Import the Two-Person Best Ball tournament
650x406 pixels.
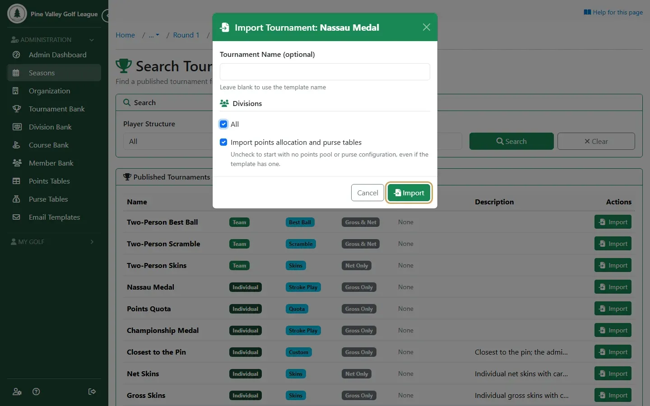pos(613,222)
